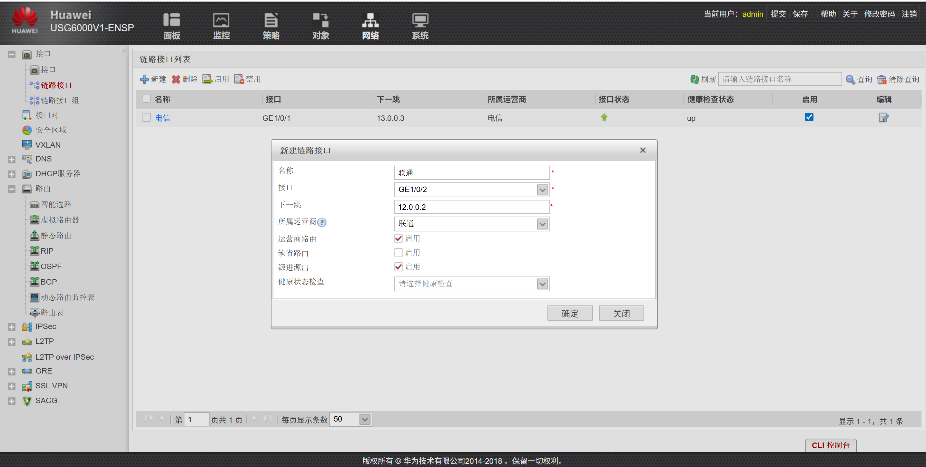Viewport: 926px width, 467px height.
Task: Open help icon next to 所属运营商
Action: pos(322,222)
